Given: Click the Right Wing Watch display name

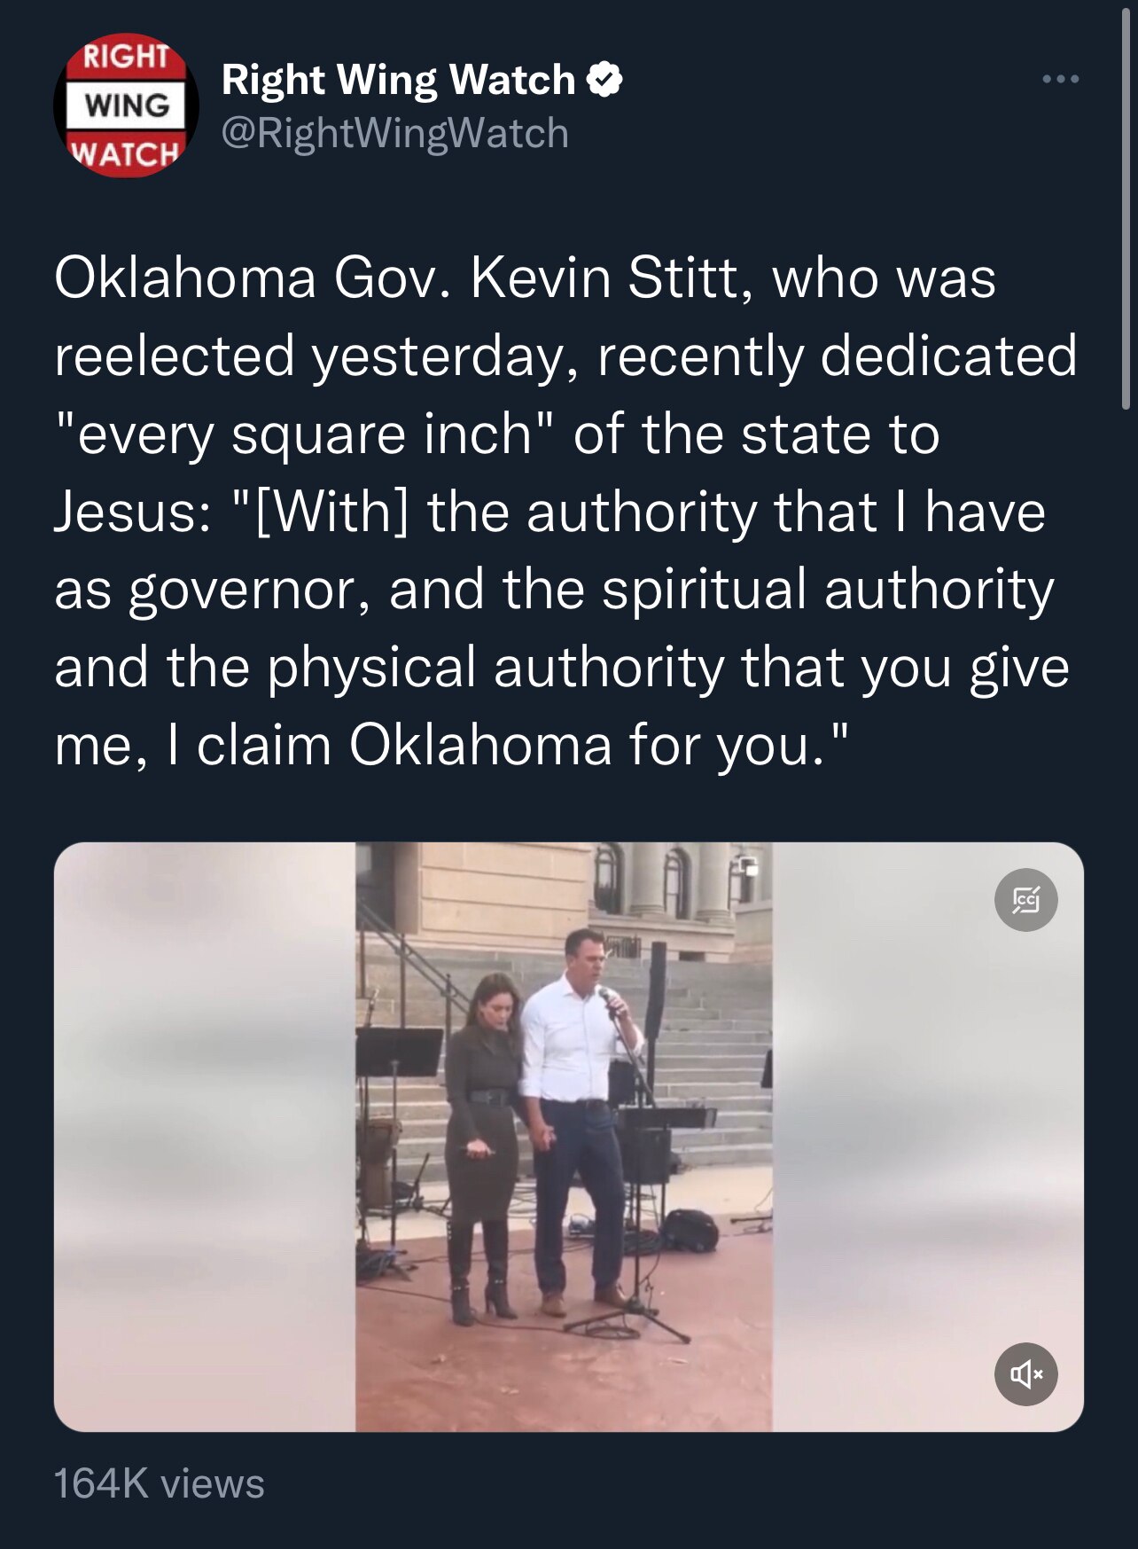Looking at the screenshot, I should point(395,81).
